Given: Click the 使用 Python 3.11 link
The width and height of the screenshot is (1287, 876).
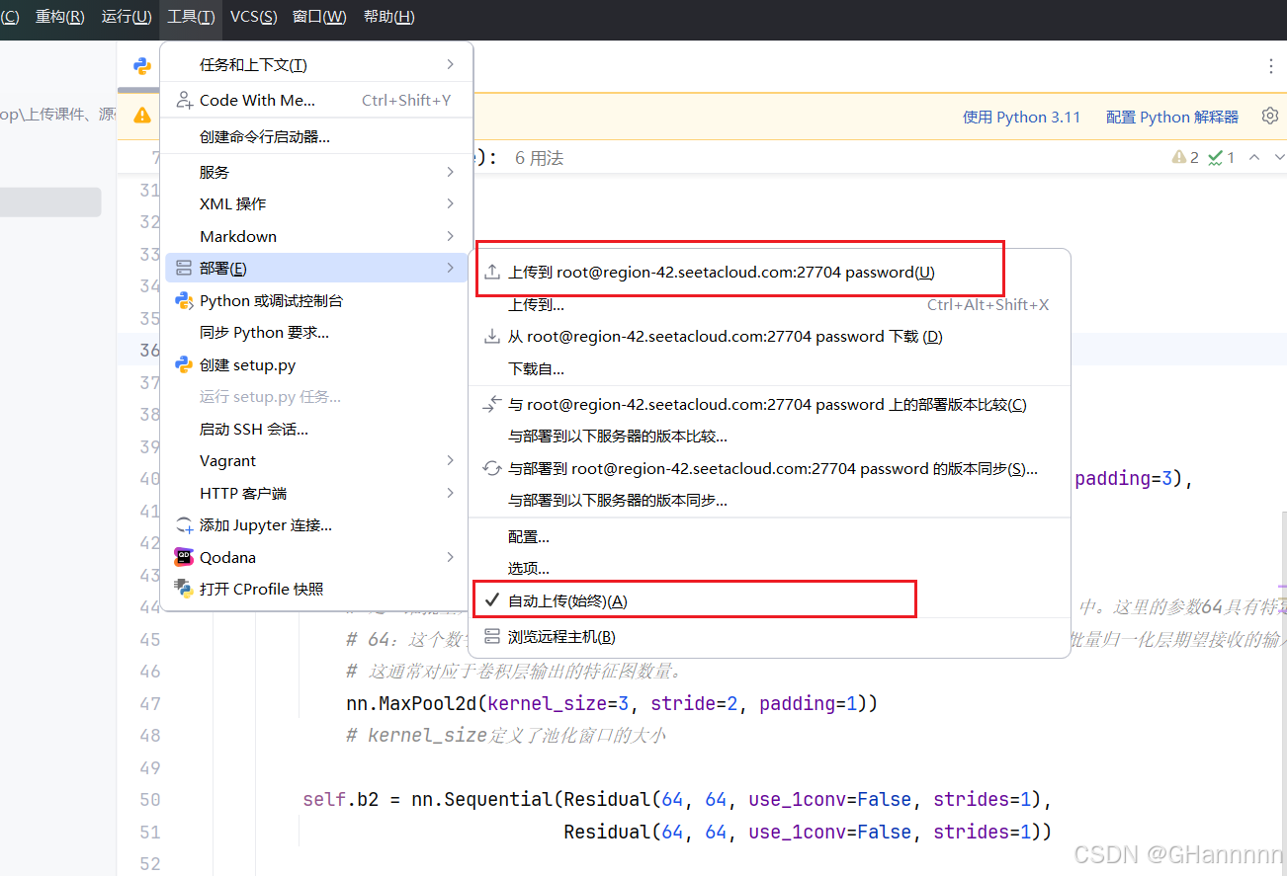Looking at the screenshot, I should [x=1022, y=116].
